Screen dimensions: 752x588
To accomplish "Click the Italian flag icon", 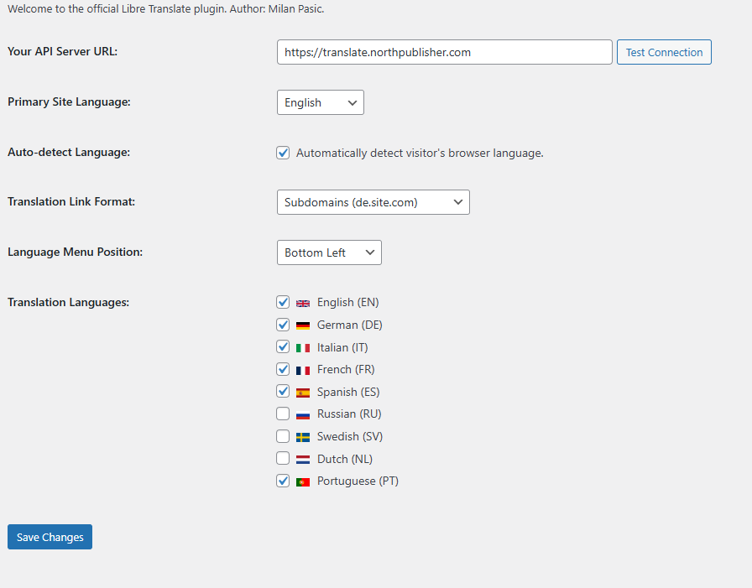I will (x=303, y=346).
